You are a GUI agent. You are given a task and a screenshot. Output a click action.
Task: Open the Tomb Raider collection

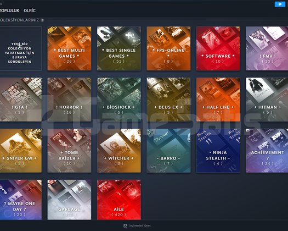pos(69,151)
